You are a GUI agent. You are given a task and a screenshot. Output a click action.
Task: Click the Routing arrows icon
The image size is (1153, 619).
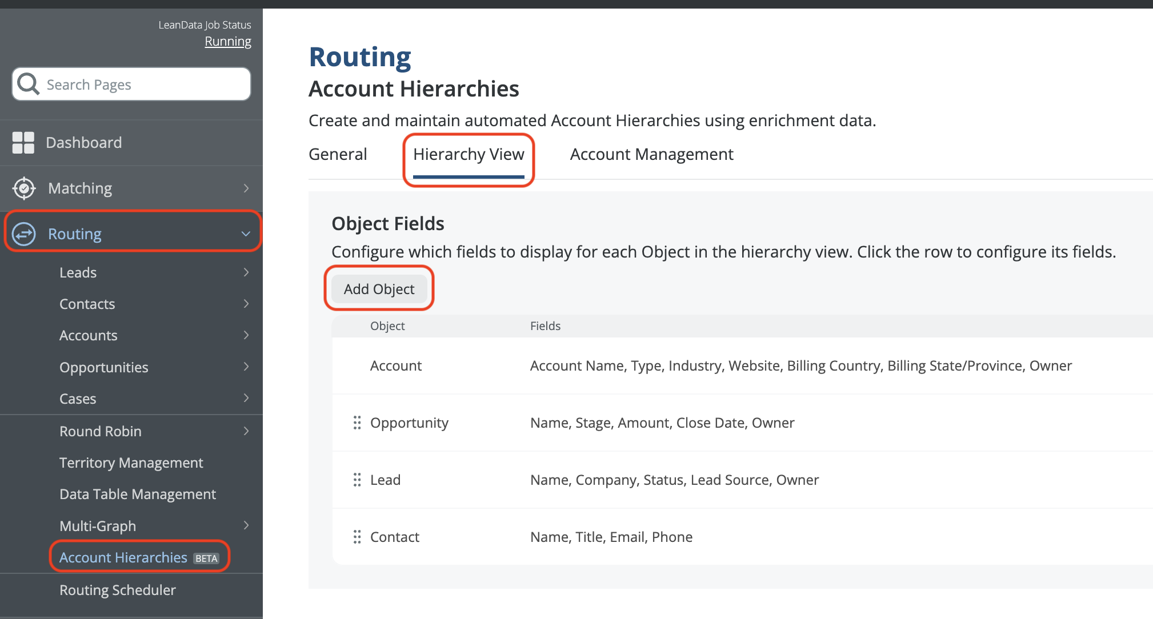(24, 234)
